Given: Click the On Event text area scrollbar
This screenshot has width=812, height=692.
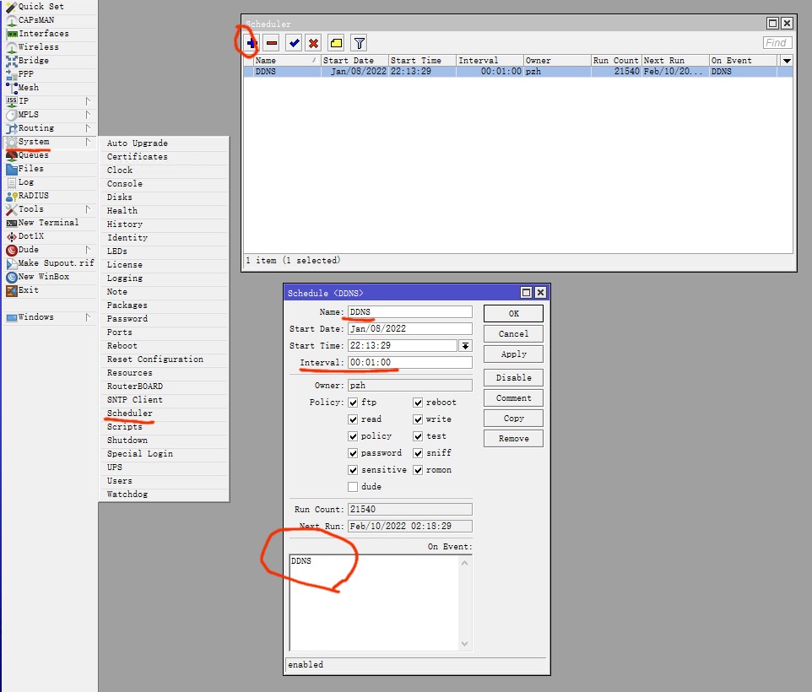Looking at the screenshot, I should click(x=464, y=603).
